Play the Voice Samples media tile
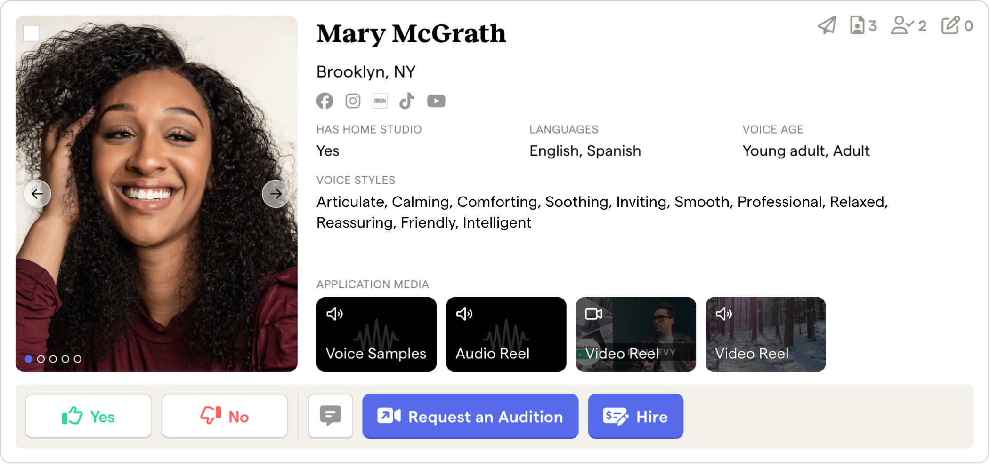This screenshot has height=465, width=990. pyautogui.click(x=376, y=334)
